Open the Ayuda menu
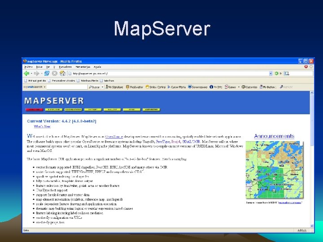The height and width of the screenshot is (242, 323). (97, 67)
